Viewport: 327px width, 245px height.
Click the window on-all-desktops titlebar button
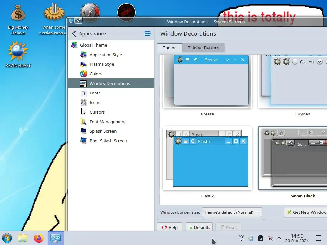click(x=79, y=20)
